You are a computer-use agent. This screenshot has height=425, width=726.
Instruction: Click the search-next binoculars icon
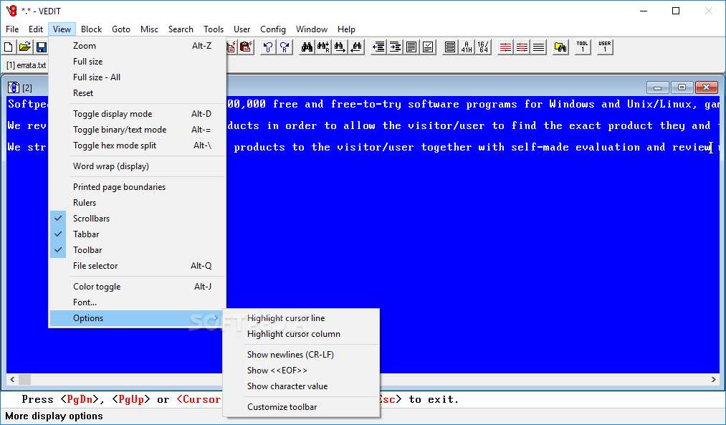(340, 47)
